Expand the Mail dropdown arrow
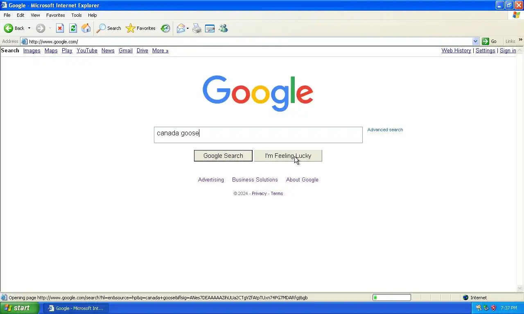This screenshot has height=314, width=524. pyautogui.click(x=187, y=28)
